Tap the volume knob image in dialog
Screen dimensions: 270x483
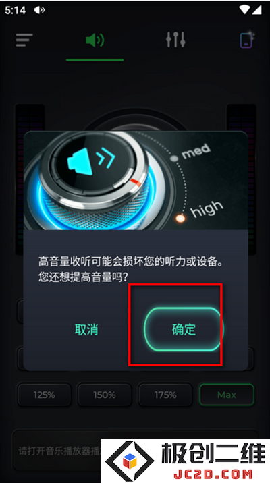point(136,181)
